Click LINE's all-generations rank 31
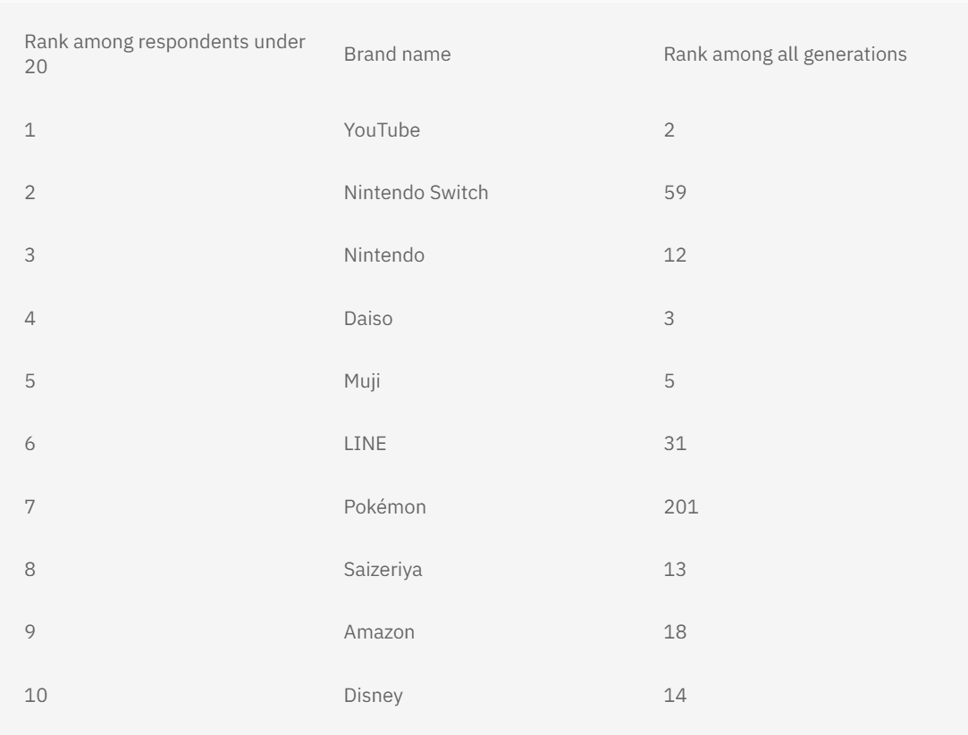The image size is (968, 735). tap(675, 444)
